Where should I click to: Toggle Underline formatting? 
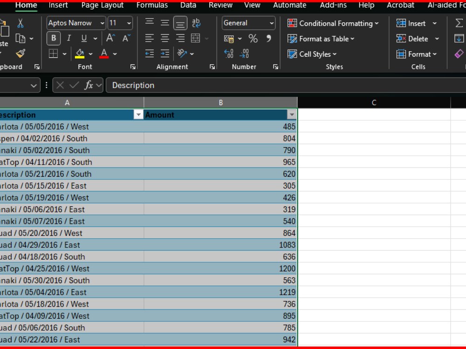[84, 38]
